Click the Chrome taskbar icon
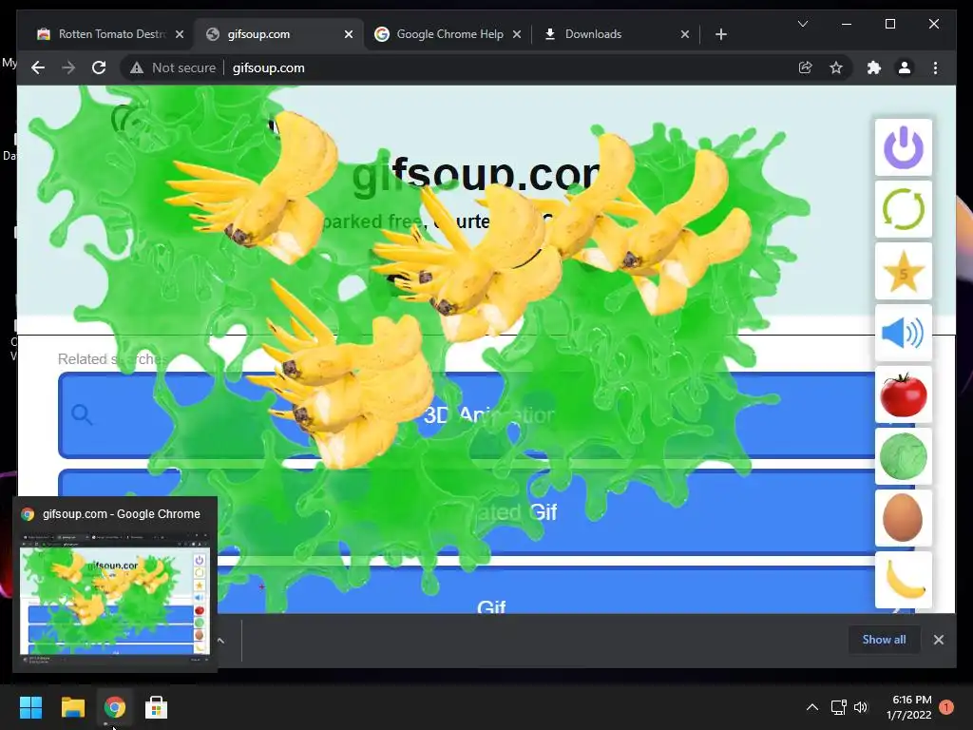The width and height of the screenshot is (973, 730). 114,707
